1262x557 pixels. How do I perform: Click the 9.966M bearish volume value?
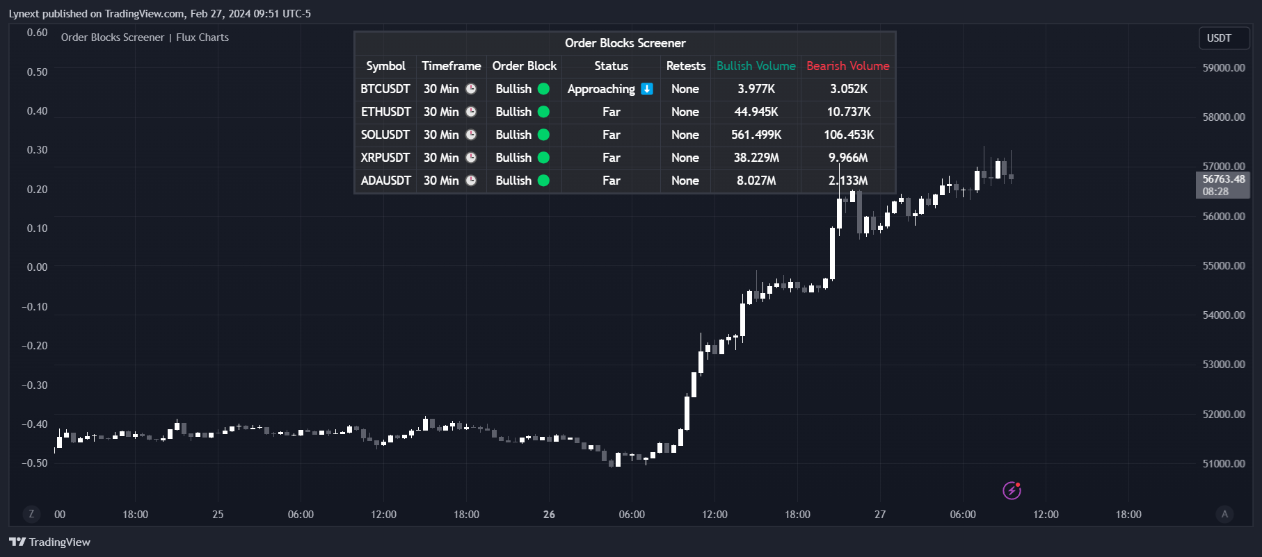(849, 158)
